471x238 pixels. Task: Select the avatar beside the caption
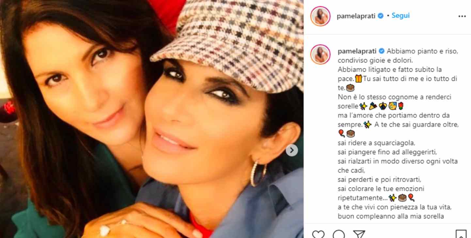320,54
